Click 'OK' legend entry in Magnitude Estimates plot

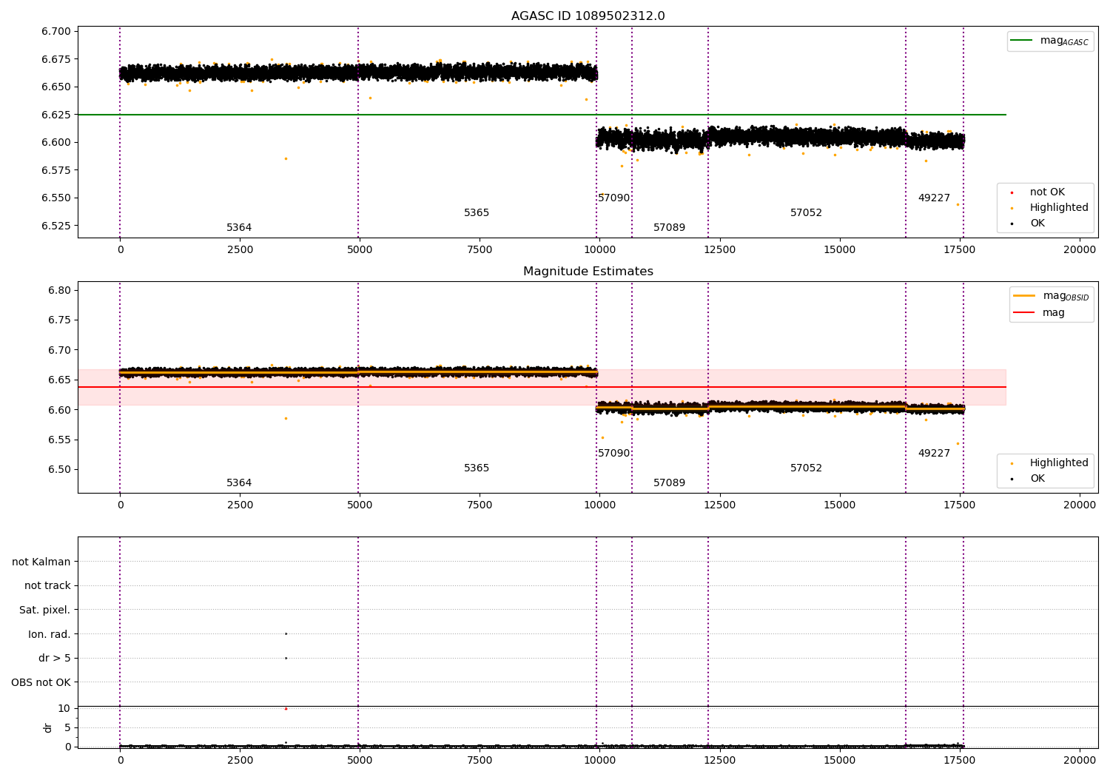(1029, 479)
